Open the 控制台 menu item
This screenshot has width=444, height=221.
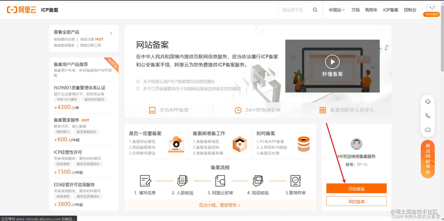(x=410, y=10)
